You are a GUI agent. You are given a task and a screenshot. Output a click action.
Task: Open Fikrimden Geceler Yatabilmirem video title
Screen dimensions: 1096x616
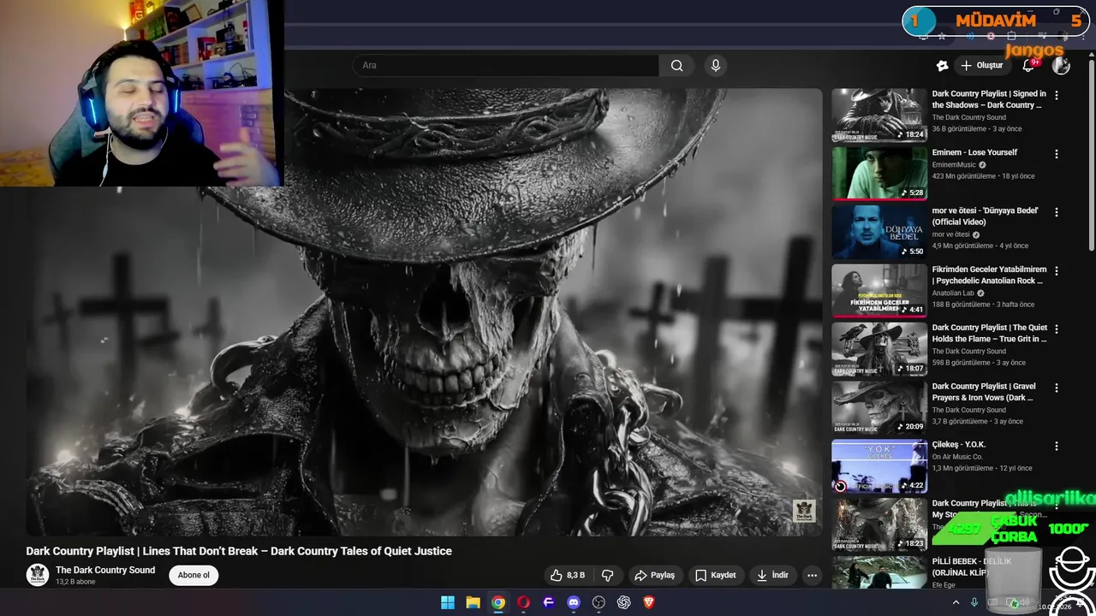(x=989, y=275)
